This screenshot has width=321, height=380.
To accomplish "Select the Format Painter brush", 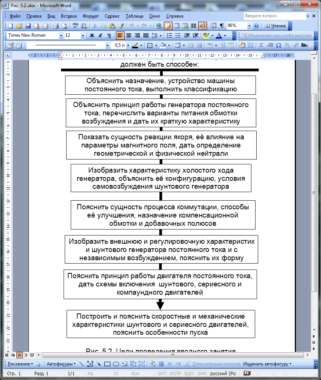I will tap(121, 26).
